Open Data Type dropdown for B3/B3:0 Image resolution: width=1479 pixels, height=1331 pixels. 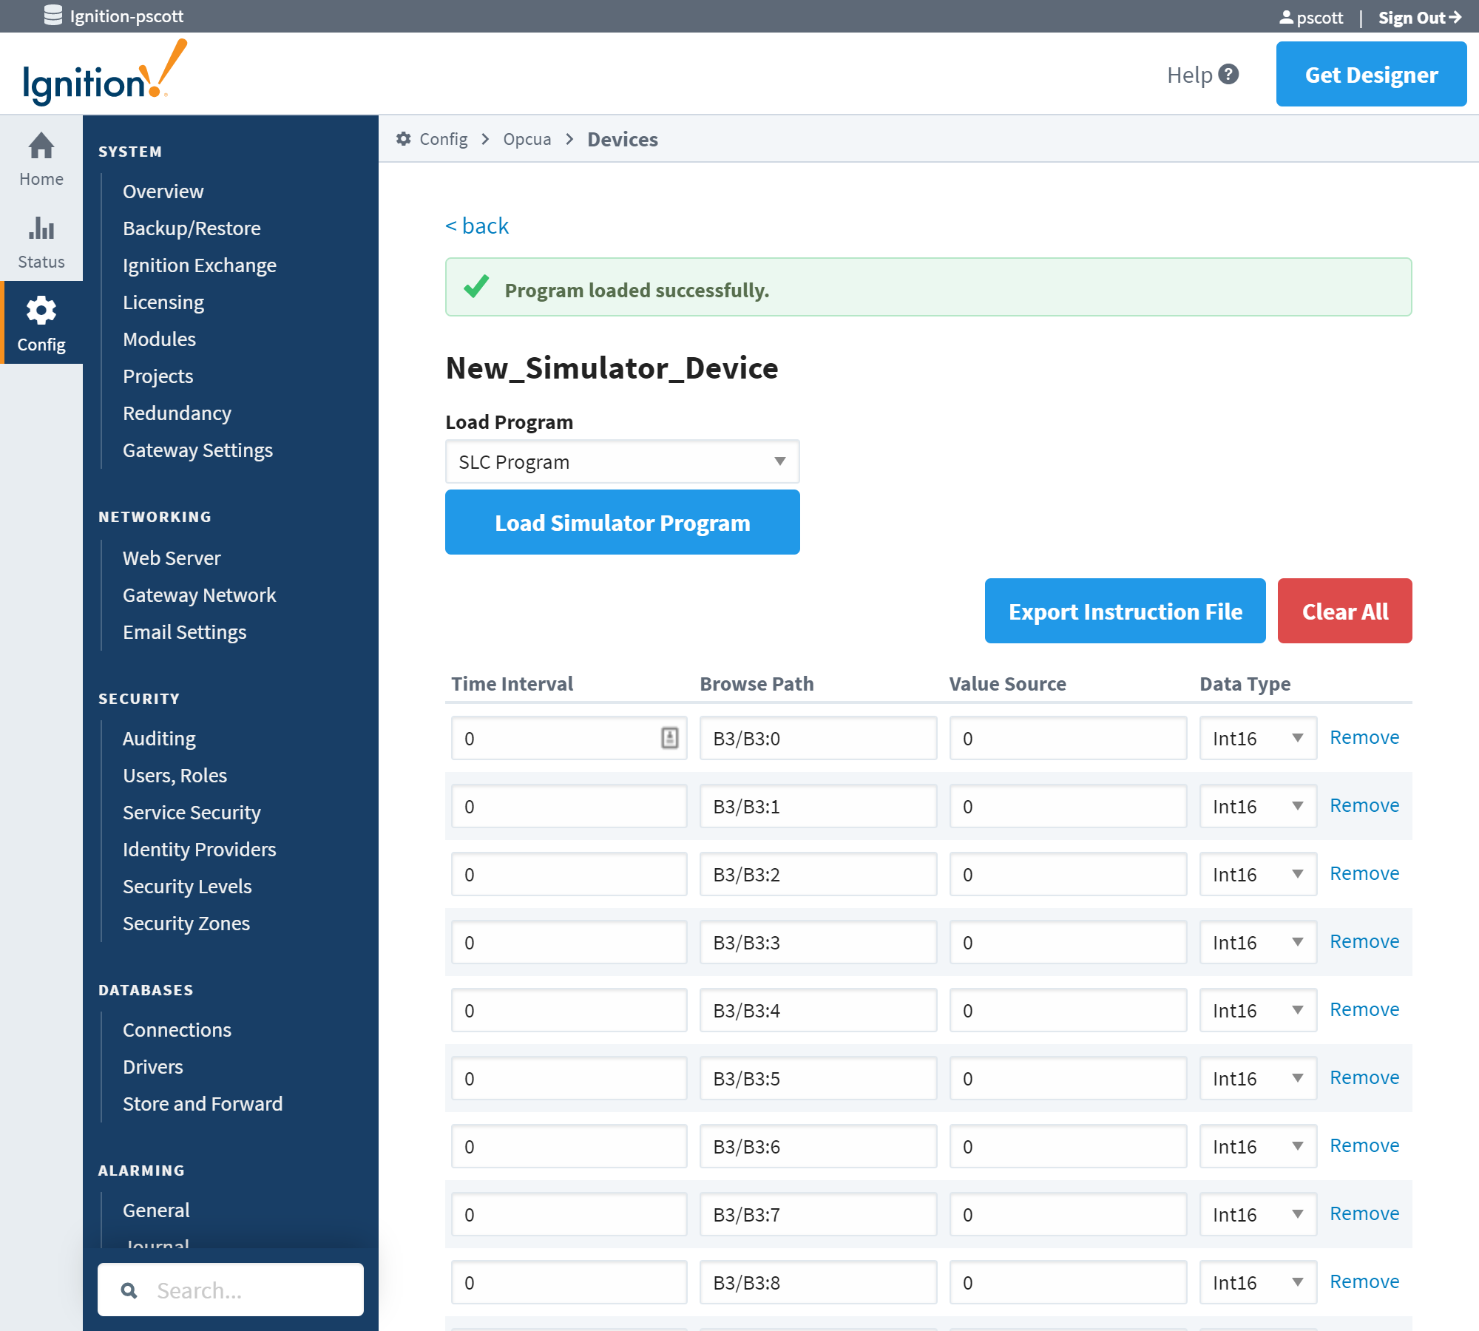tap(1258, 738)
